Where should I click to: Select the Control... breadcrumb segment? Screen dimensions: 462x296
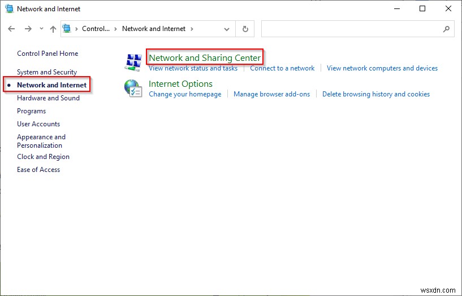coord(96,29)
